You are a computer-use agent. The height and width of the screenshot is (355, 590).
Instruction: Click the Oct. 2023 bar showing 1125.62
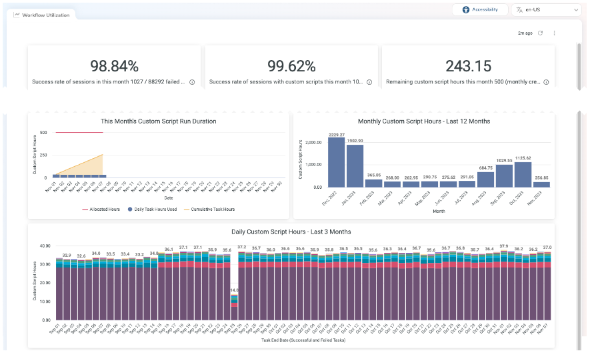click(x=523, y=174)
